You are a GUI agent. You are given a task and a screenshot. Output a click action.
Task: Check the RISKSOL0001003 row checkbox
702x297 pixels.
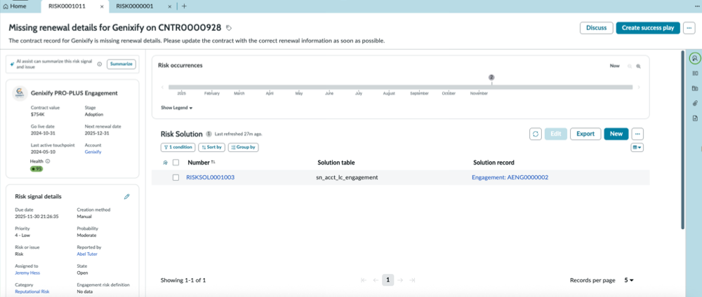click(176, 177)
